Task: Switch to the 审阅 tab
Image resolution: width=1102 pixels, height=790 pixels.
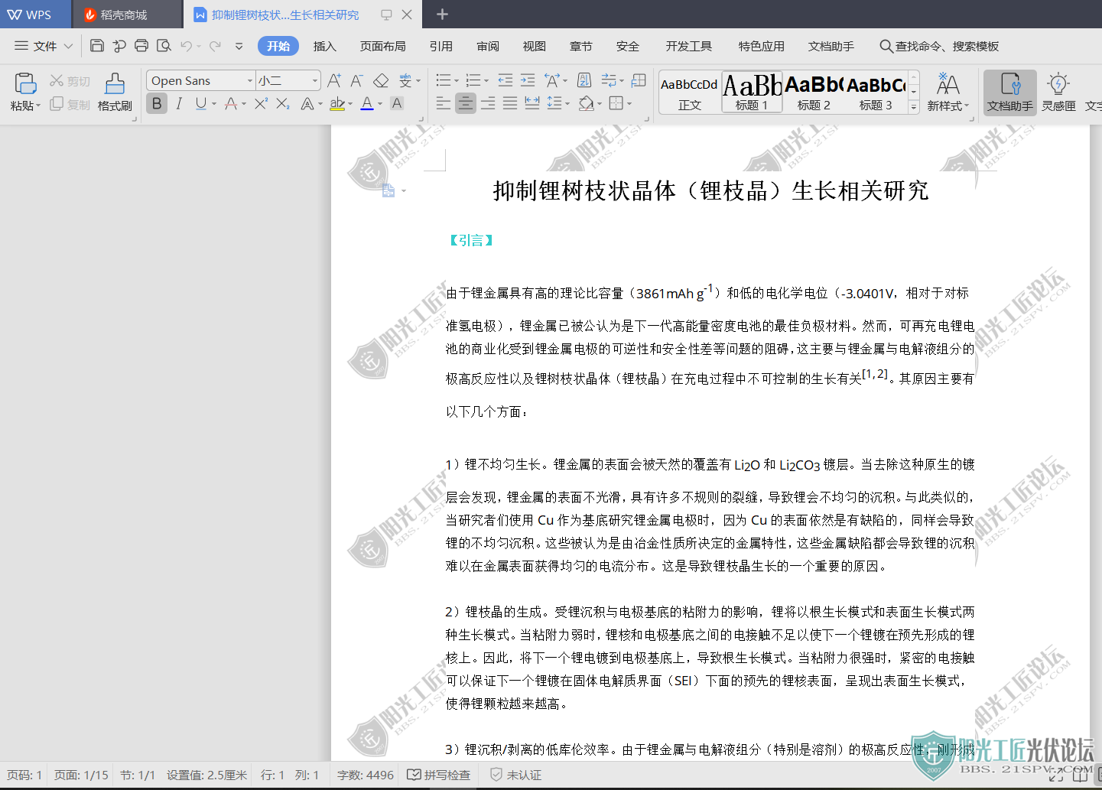Action: coord(488,46)
